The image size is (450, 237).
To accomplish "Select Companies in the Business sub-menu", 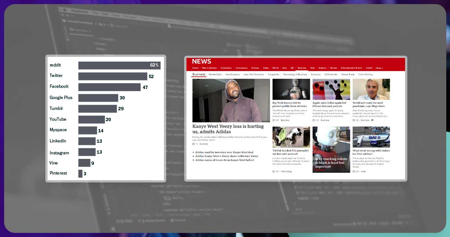I will pos(273,74).
